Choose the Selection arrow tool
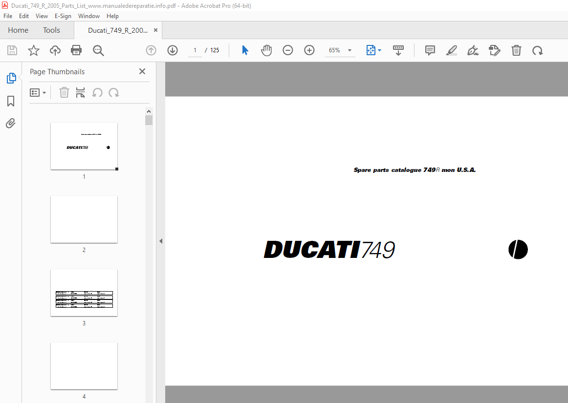Screen dimensions: 568x403 pyautogui.click(x=245, y=50)
